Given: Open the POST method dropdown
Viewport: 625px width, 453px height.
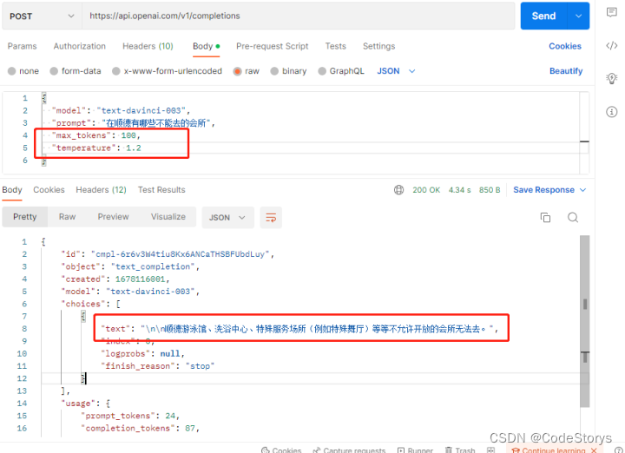Looking at the screenshot, I should click(x=42, y=16).
